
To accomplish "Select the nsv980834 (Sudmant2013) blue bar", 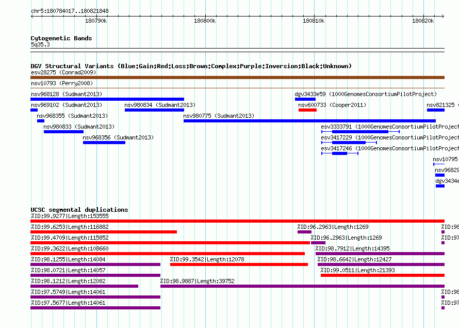I will (154, 110).
